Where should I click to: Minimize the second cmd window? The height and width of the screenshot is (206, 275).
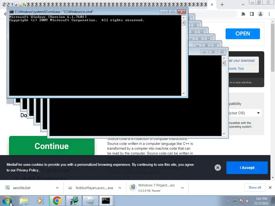coord(204,52)
